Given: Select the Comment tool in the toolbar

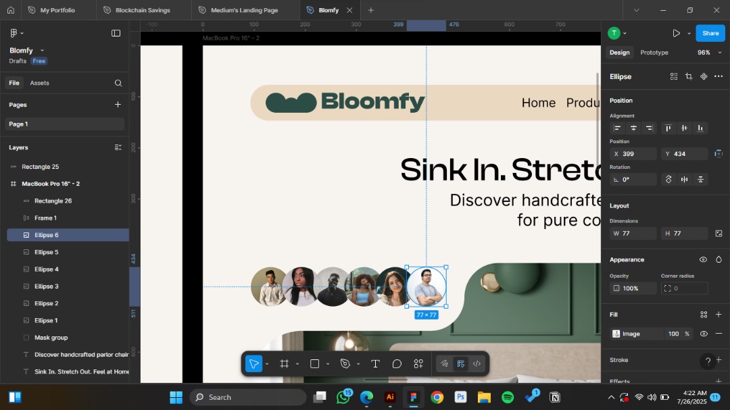Looking at the screenshot, I should (x=397, y=364).
